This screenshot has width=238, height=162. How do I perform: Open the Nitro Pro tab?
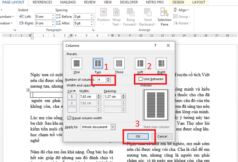coord(155,2)
